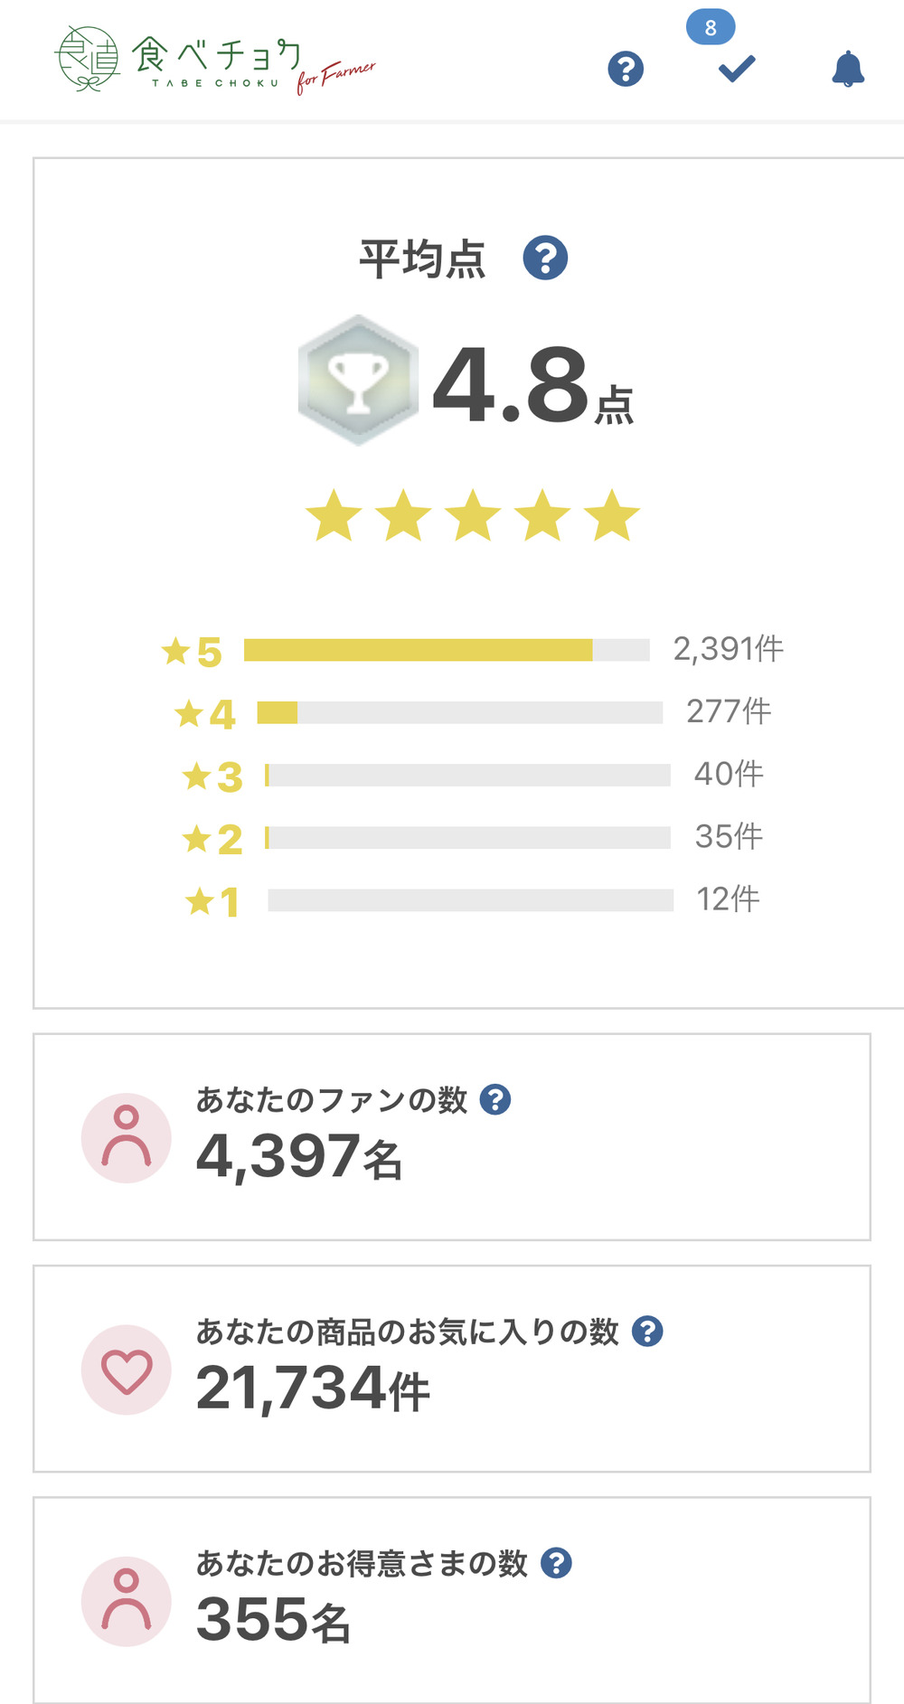Select the 2,391件 five-star review count
Image resolution: width=904 pixels, height=1704 pixels.
click(x=728, y=649)
